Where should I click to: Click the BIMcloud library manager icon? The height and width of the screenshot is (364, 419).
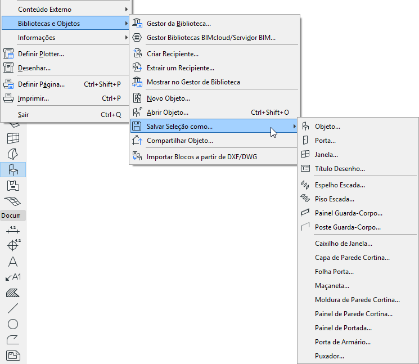137,38
